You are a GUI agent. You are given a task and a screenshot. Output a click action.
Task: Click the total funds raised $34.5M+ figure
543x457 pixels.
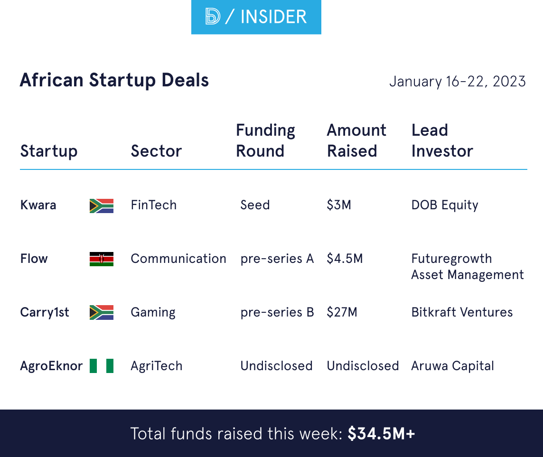[x=381, y=434]
